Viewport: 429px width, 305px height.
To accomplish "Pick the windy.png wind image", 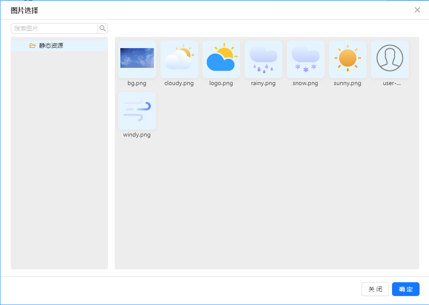I will click(137, 111).
